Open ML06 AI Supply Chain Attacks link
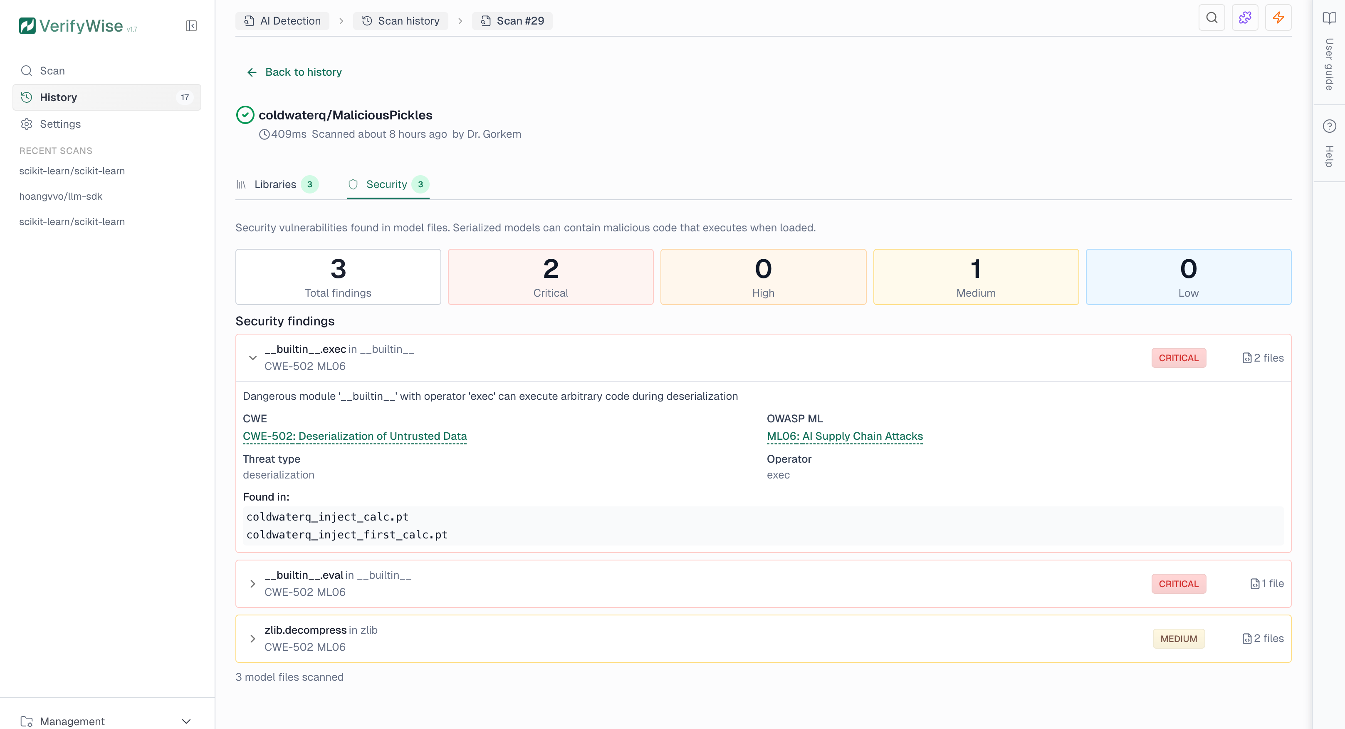 coord(844,436)
